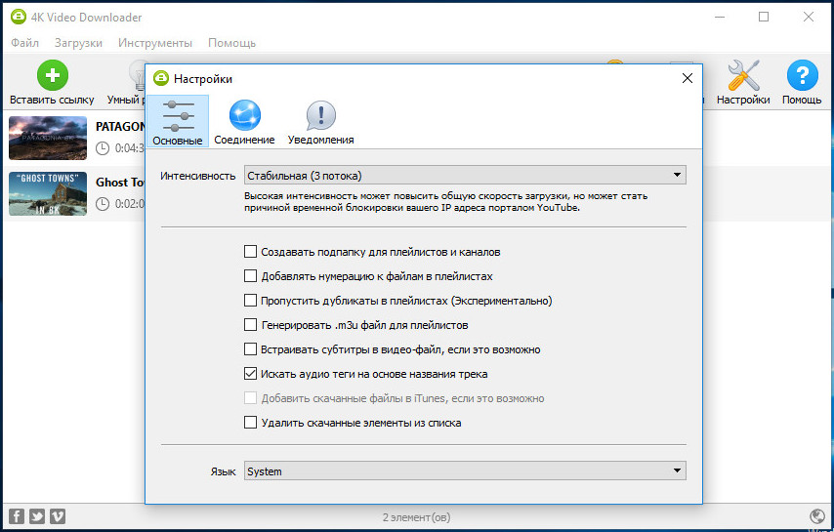This screenshot has height=532, width=834.
Task: Click the PATAGON video title text
Action: 120,127
